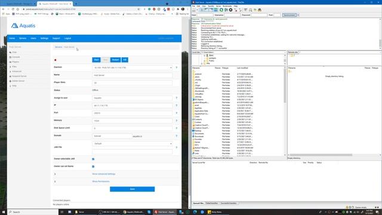382x215 pixels.
Task: Click Logout in Aquatis navbar
Action: 67,38
